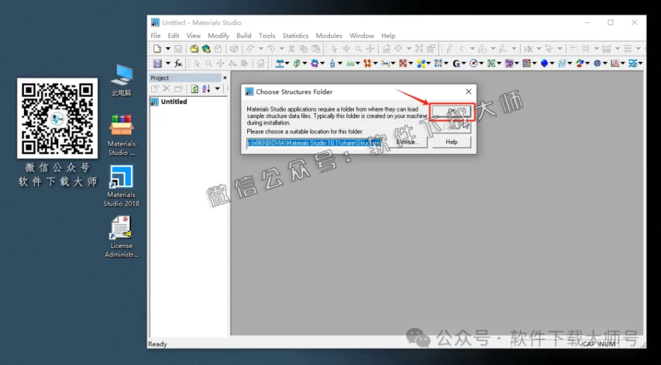Viewport: 661px width, 365px height.
Task: Click the A-Z sort icon in Project panel
Action: 206,89
